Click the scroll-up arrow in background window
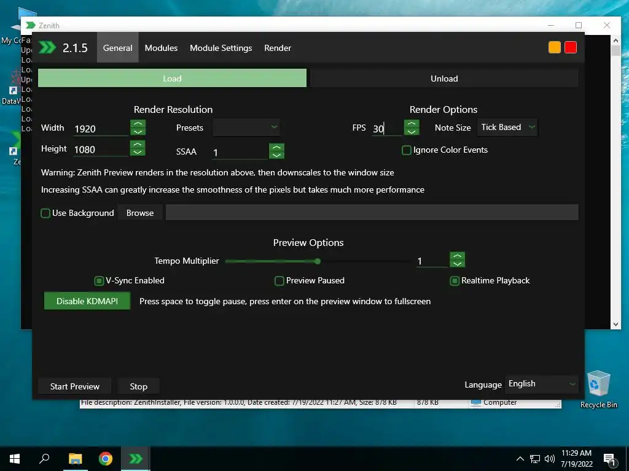This screenshot has width=629, height=471. [x=615, y=40]
